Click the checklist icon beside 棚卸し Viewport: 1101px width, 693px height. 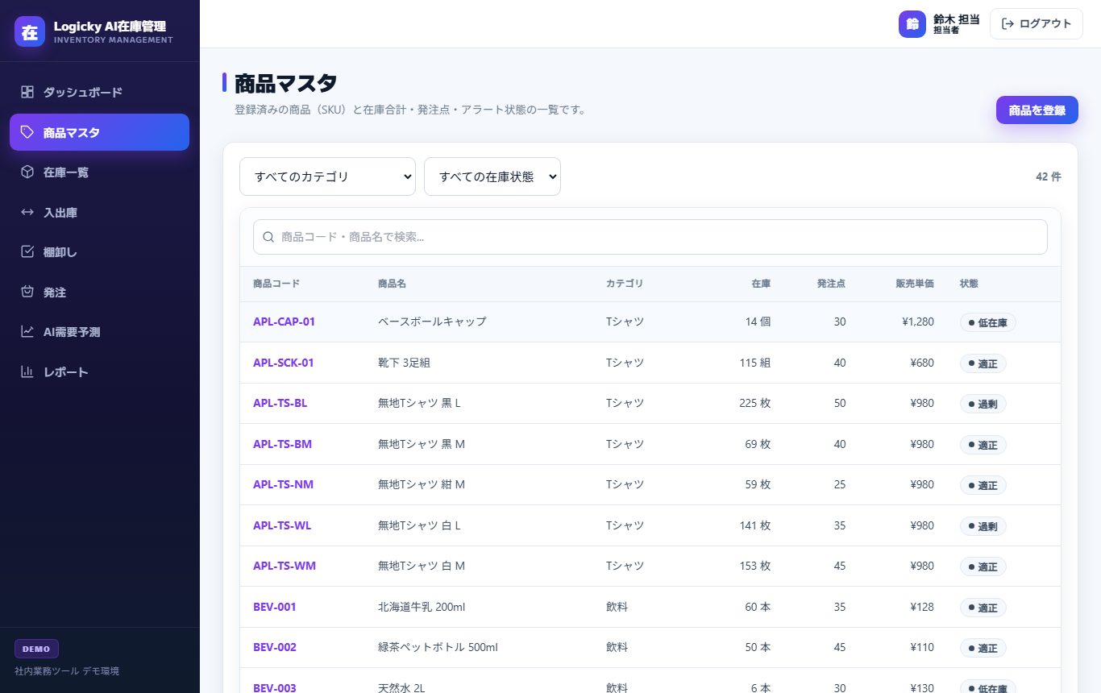coord(27,251)
